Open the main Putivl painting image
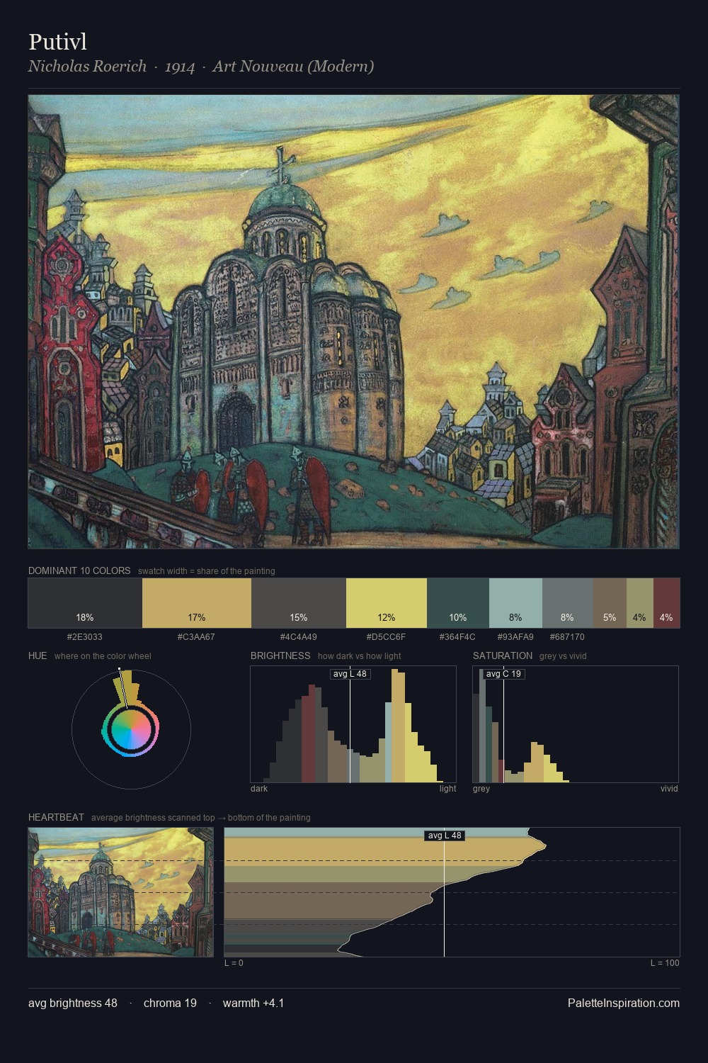708x1063 pixels. point(354,322)
